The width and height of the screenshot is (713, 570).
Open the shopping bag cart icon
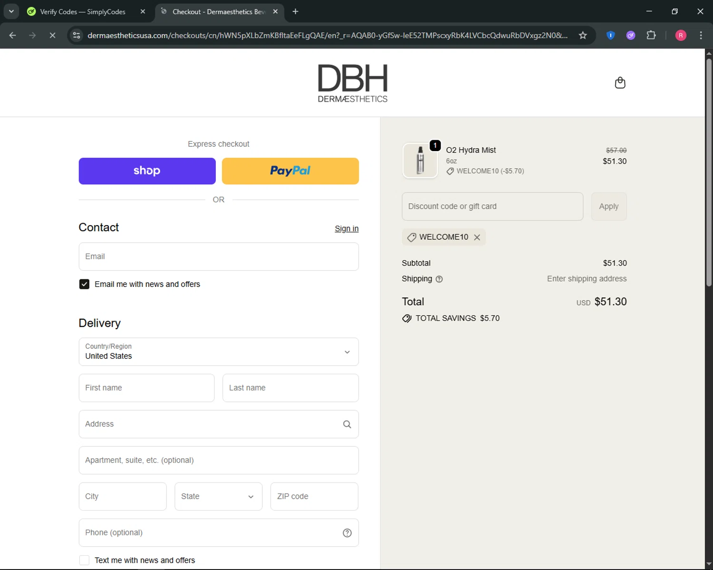(620, 83)
